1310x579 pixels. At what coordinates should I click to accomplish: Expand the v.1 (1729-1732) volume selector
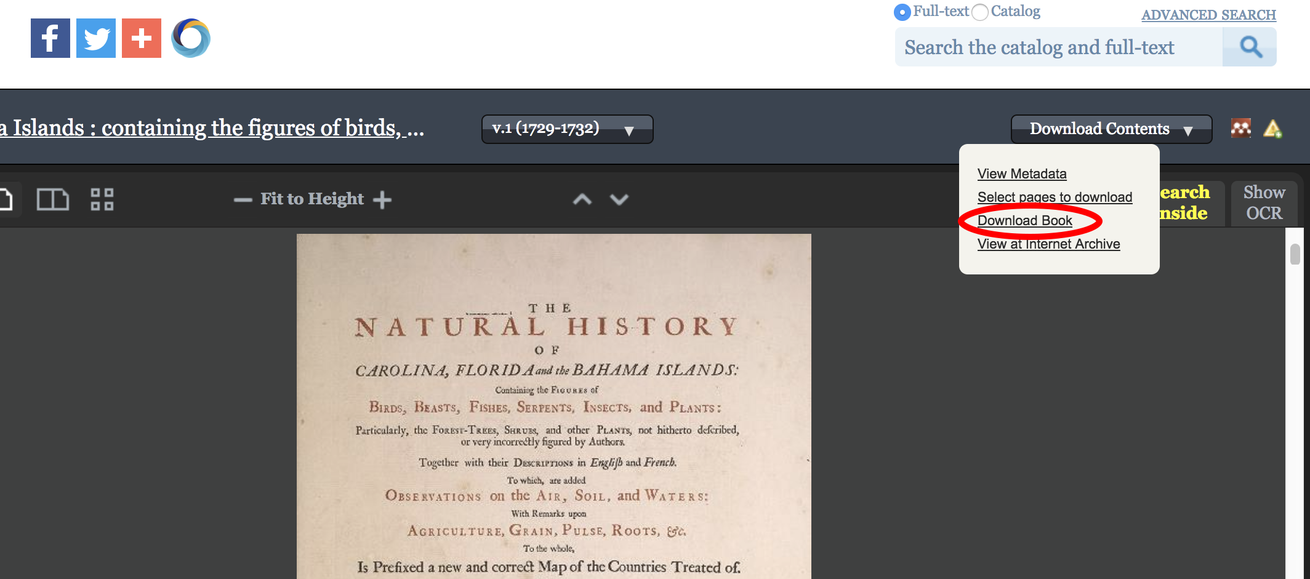pyautogui.click(x=566, y=129)
